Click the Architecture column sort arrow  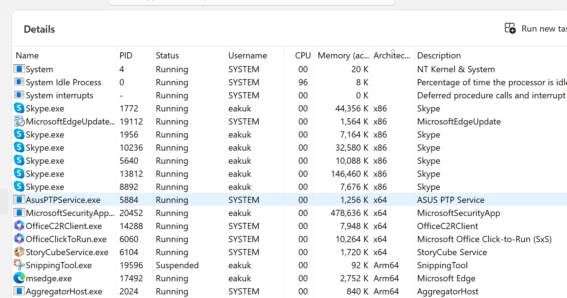pos(393,50)
